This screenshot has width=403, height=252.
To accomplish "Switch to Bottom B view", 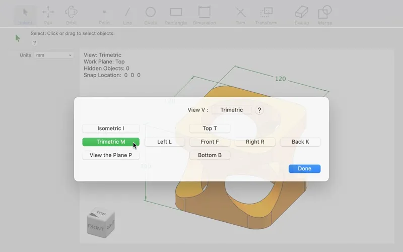I will [210, 155].
